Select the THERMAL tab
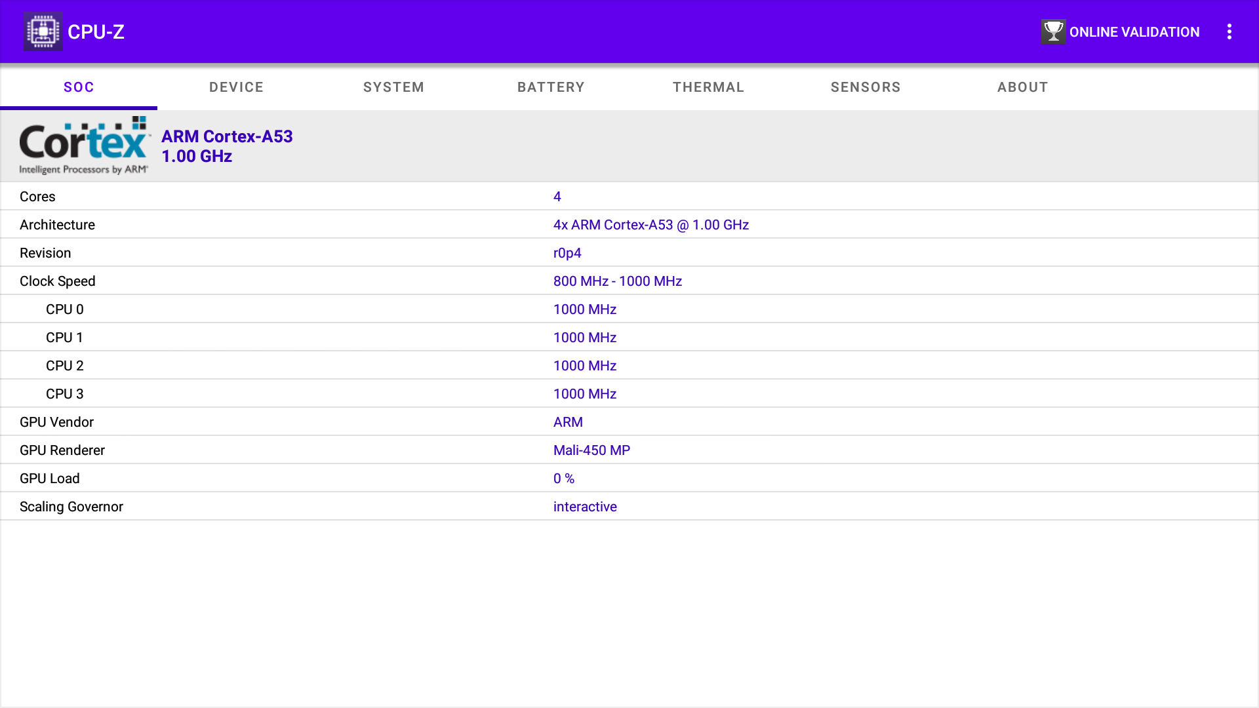The image size is (1259, 708). point(708,87)
